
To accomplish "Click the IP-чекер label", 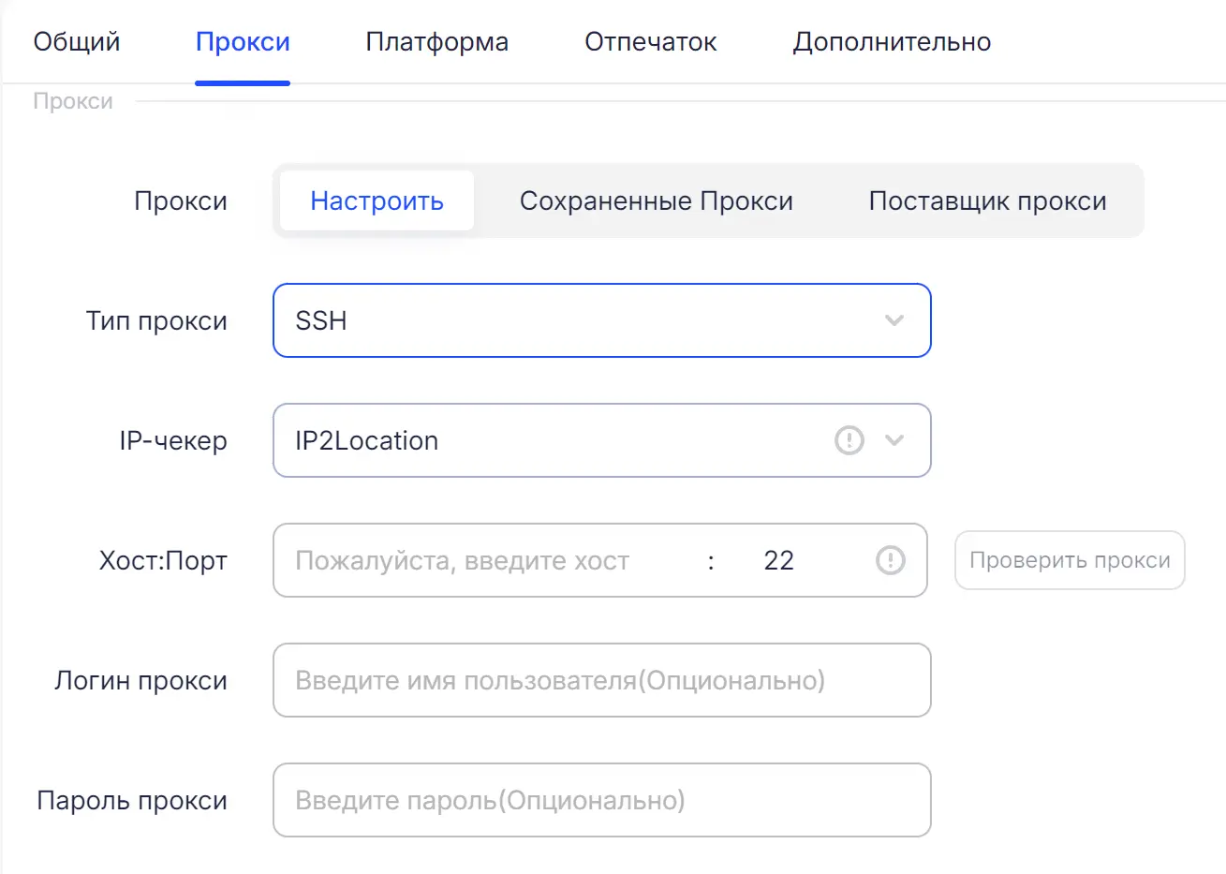I will click(173, 440).
